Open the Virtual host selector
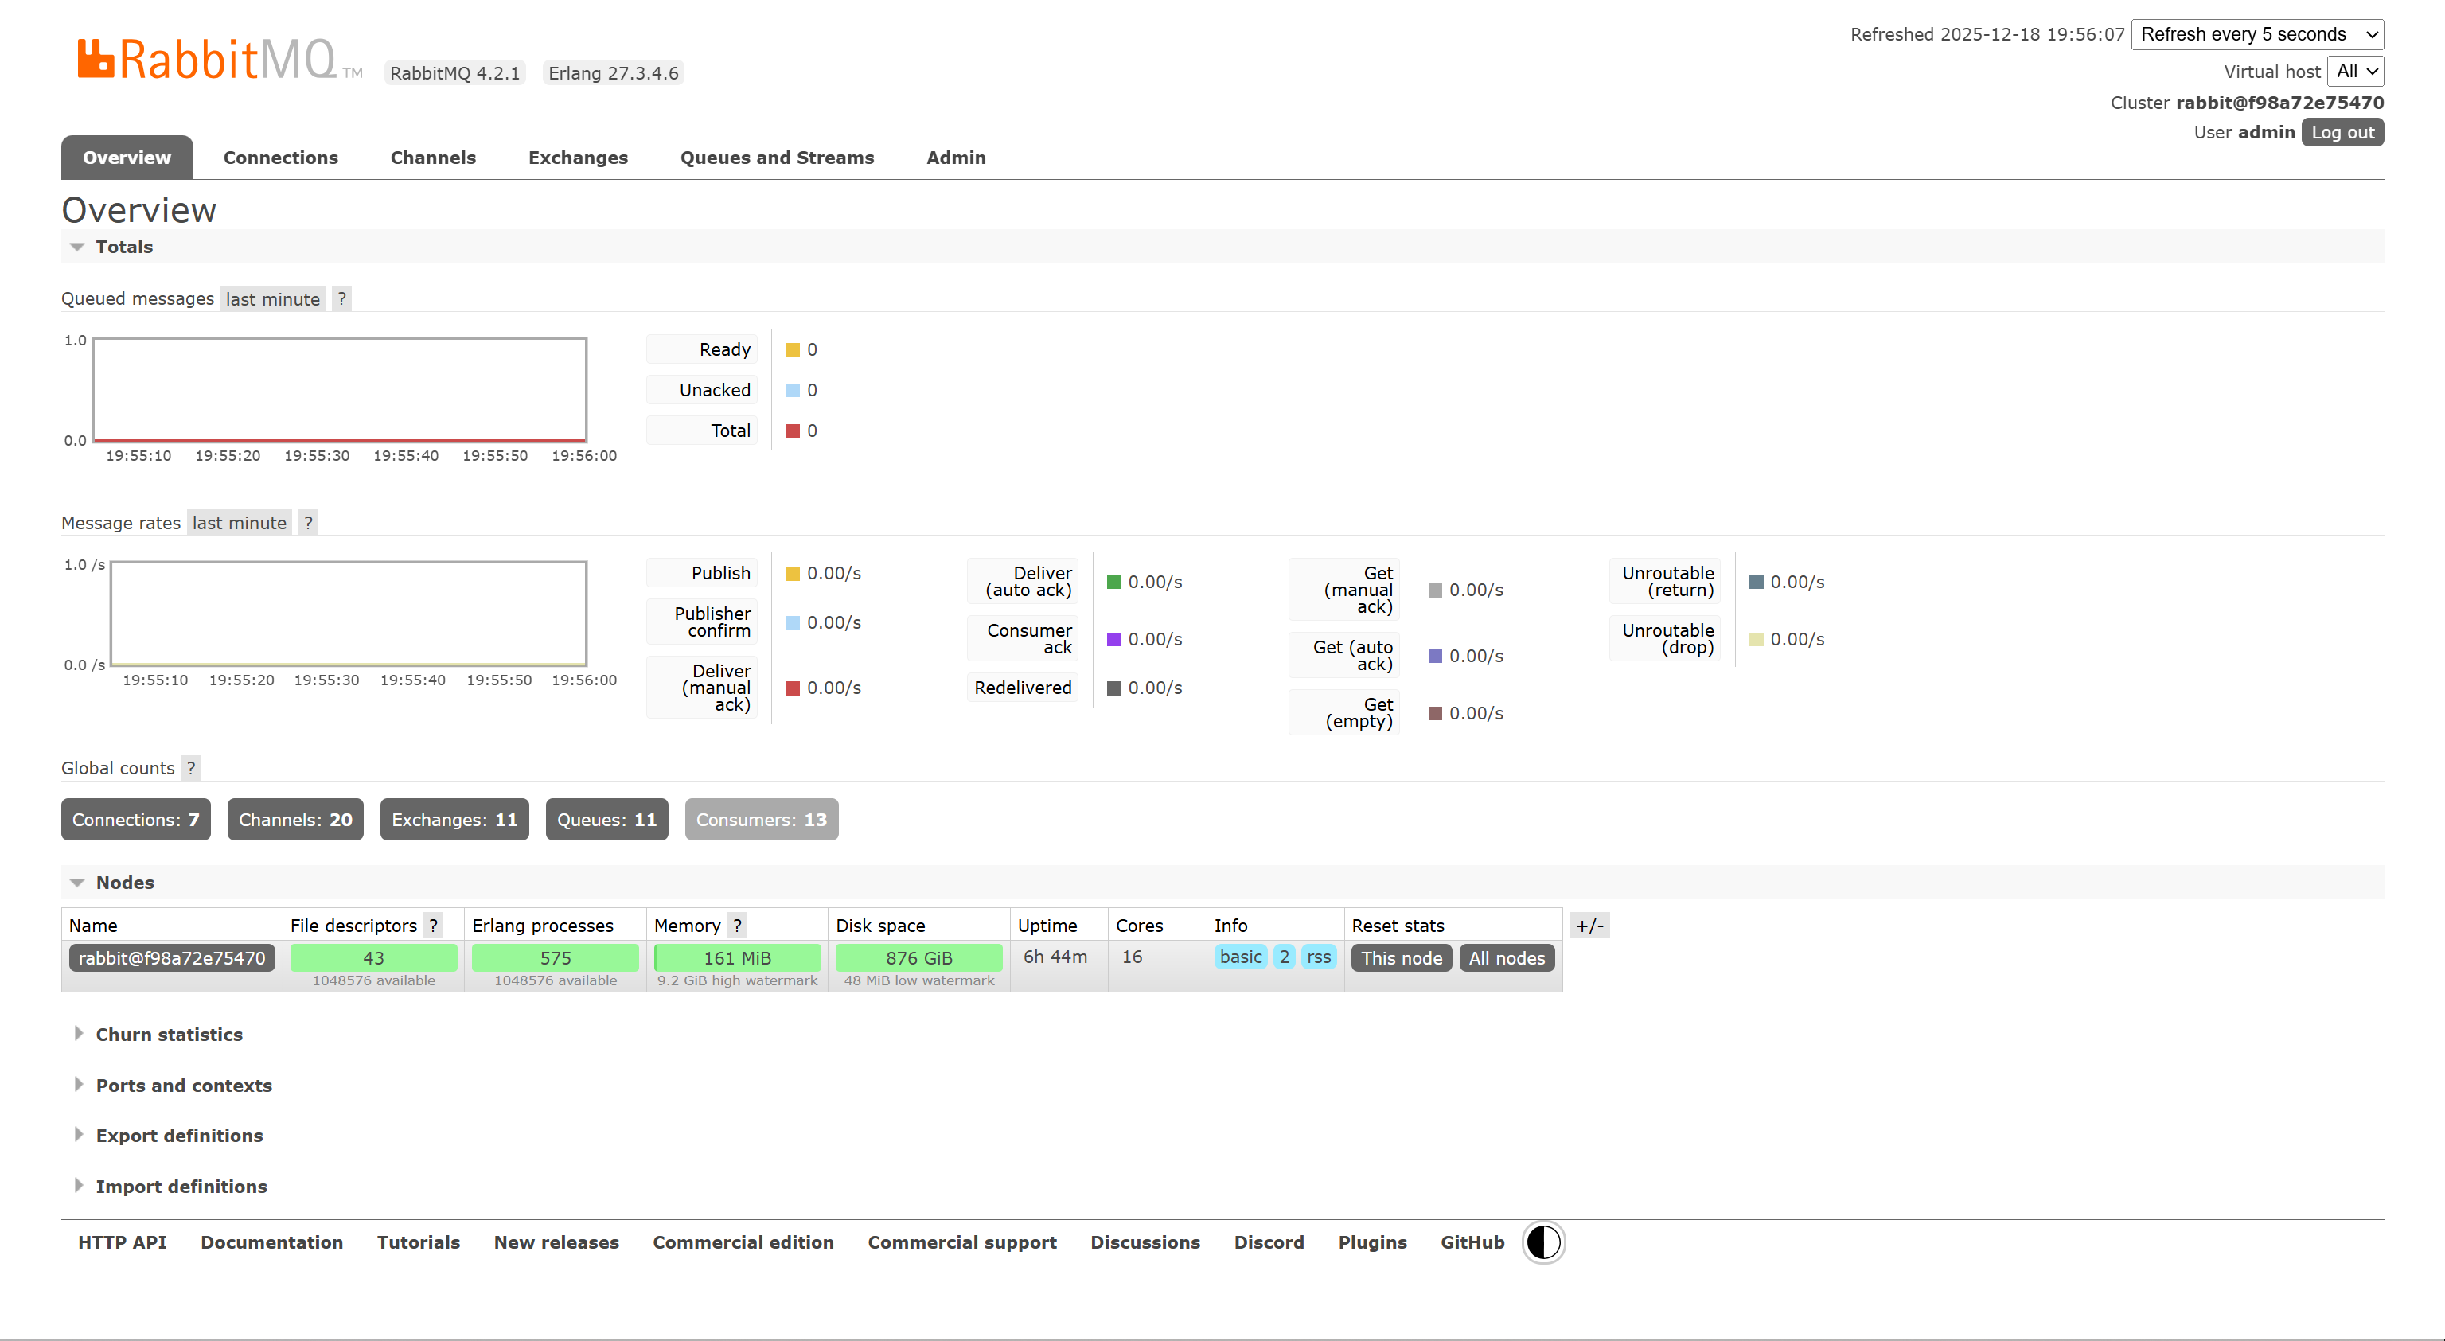 [x=2355, y=71]
